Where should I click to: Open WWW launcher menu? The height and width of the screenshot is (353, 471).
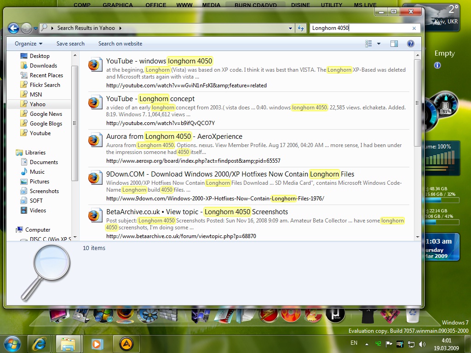(x=184, y=5)
